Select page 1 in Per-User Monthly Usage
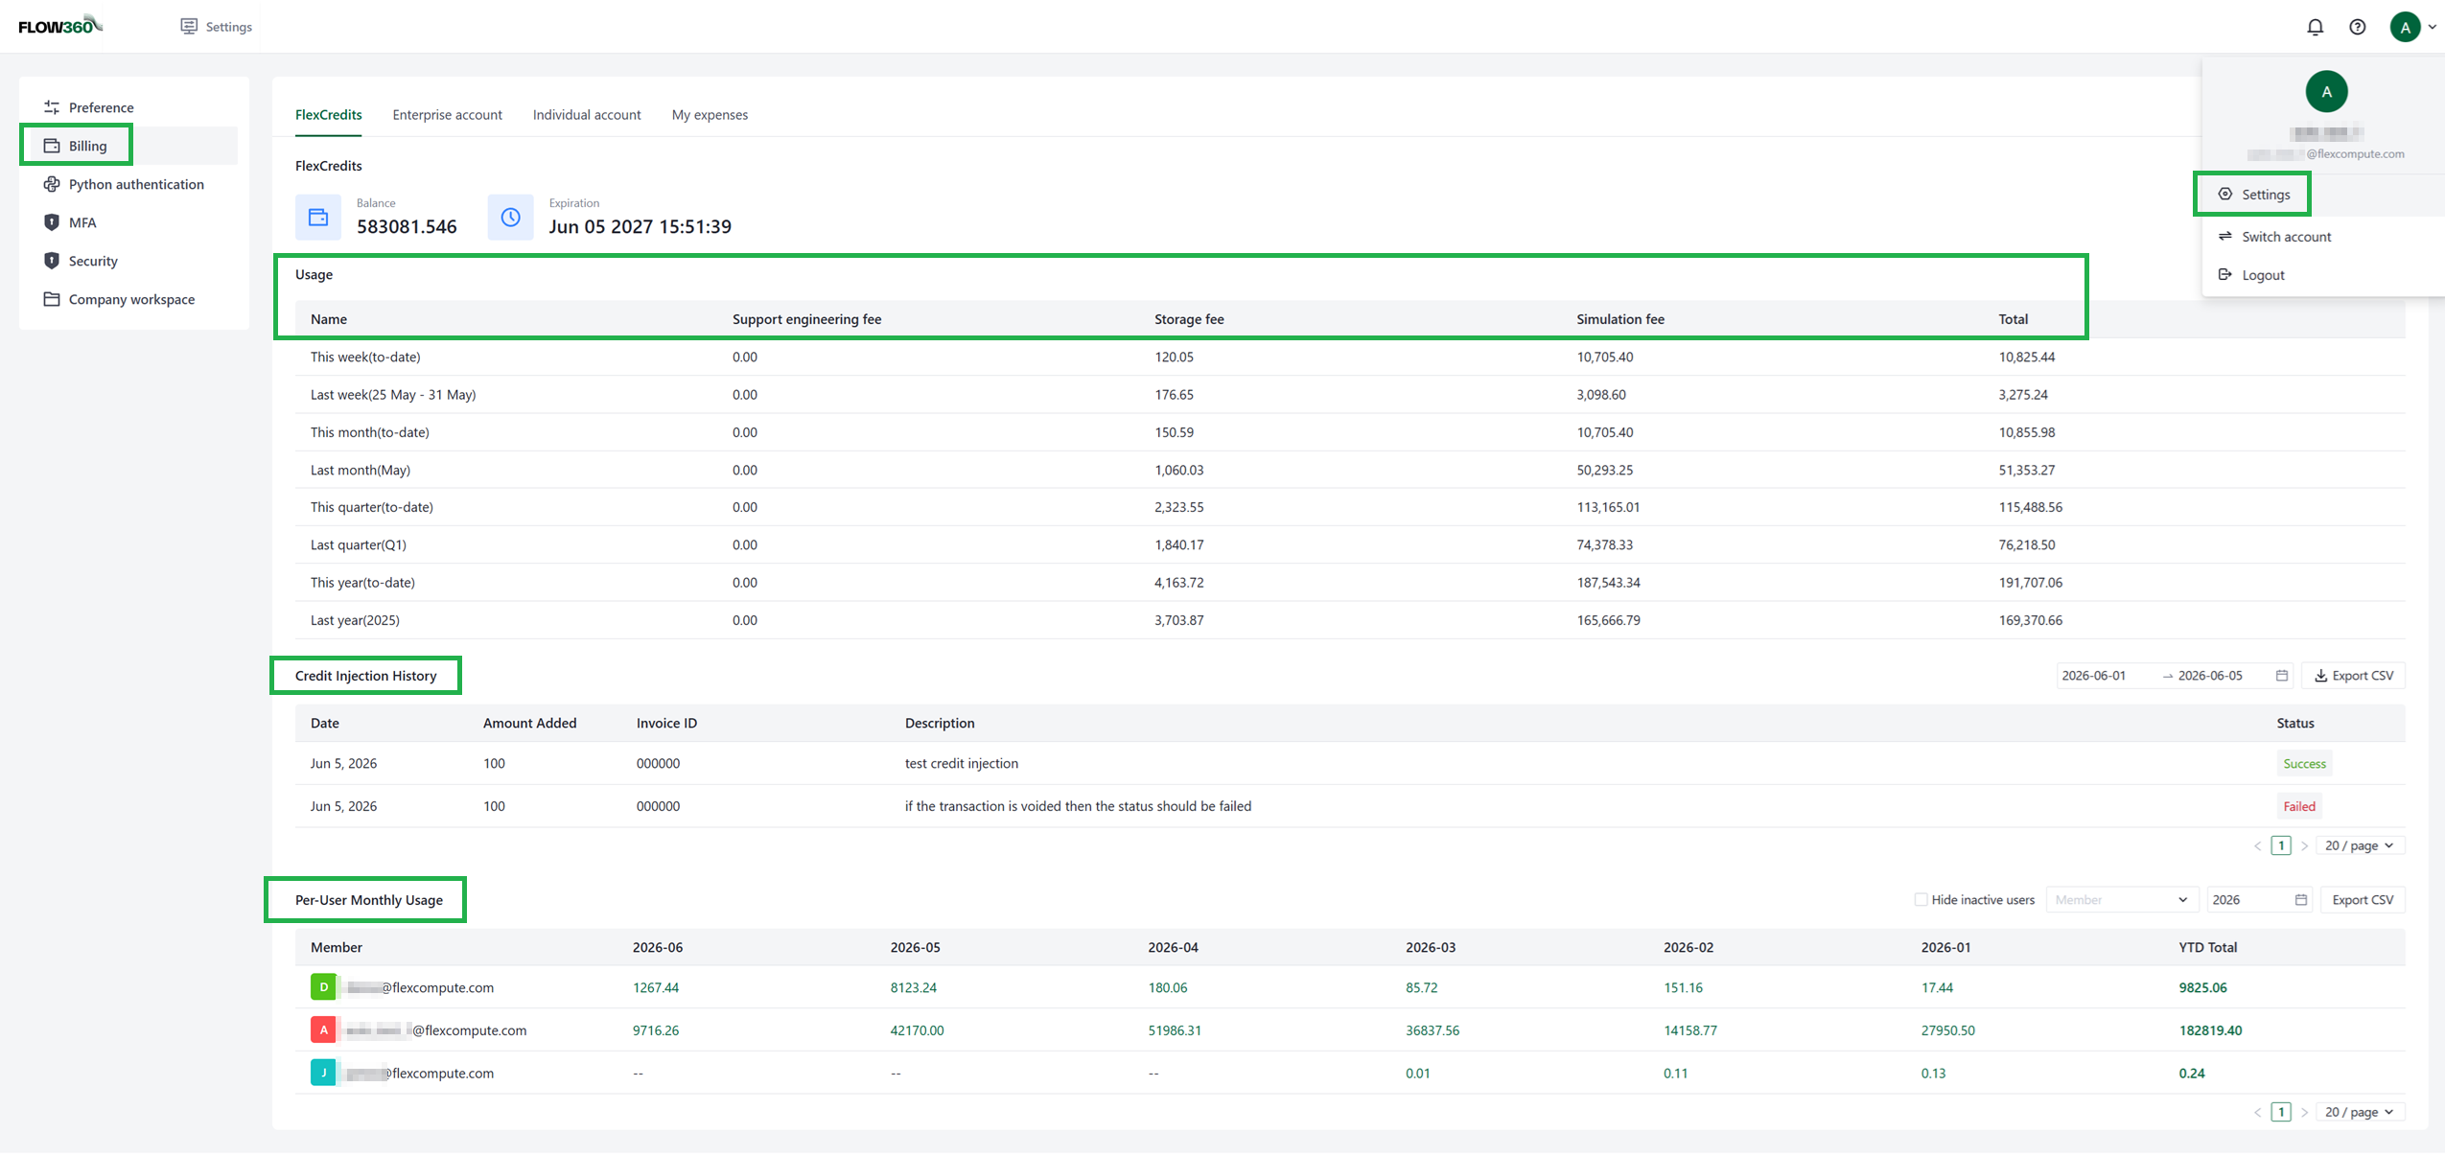 tap(2281, 1112)
